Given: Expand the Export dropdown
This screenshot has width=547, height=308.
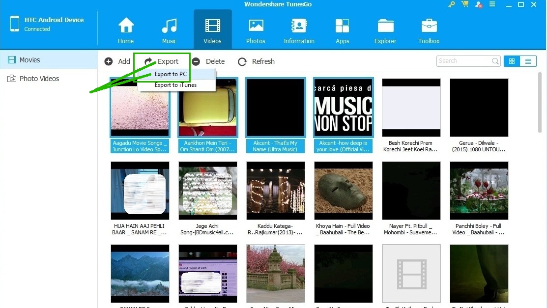Looking at the screenshot, I should (x=162, y=61).
